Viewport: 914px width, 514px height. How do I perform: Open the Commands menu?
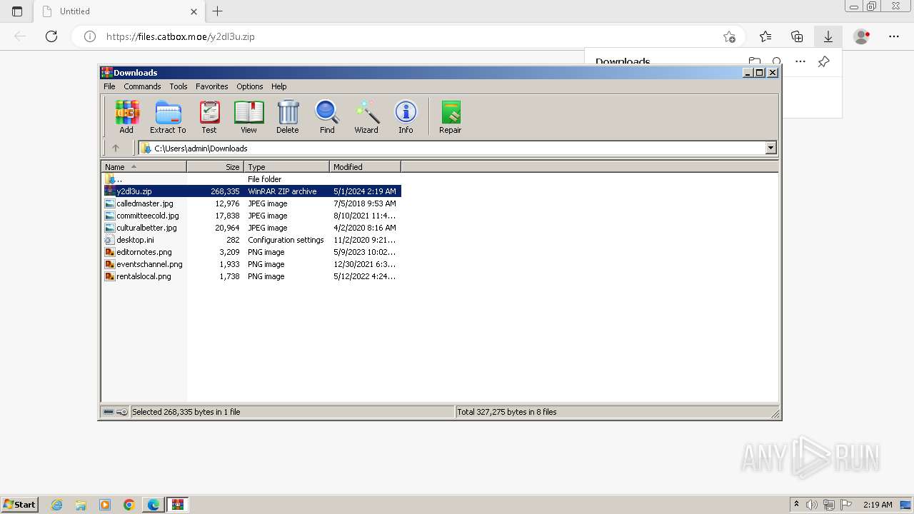tap(142, 86)
